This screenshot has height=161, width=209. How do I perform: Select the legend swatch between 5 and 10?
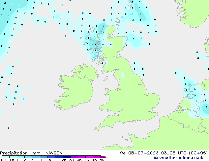pos(36,157)
